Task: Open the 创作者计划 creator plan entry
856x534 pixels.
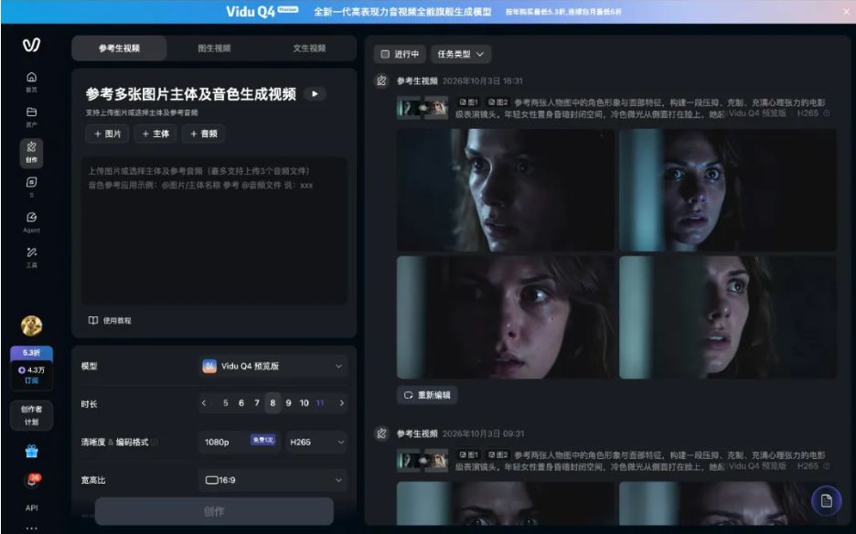Action: [32, 415]
